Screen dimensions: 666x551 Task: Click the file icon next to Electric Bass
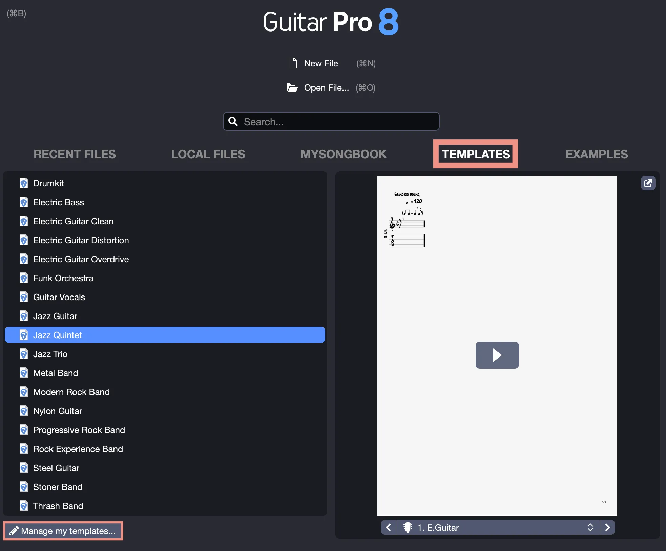point(24,202)
